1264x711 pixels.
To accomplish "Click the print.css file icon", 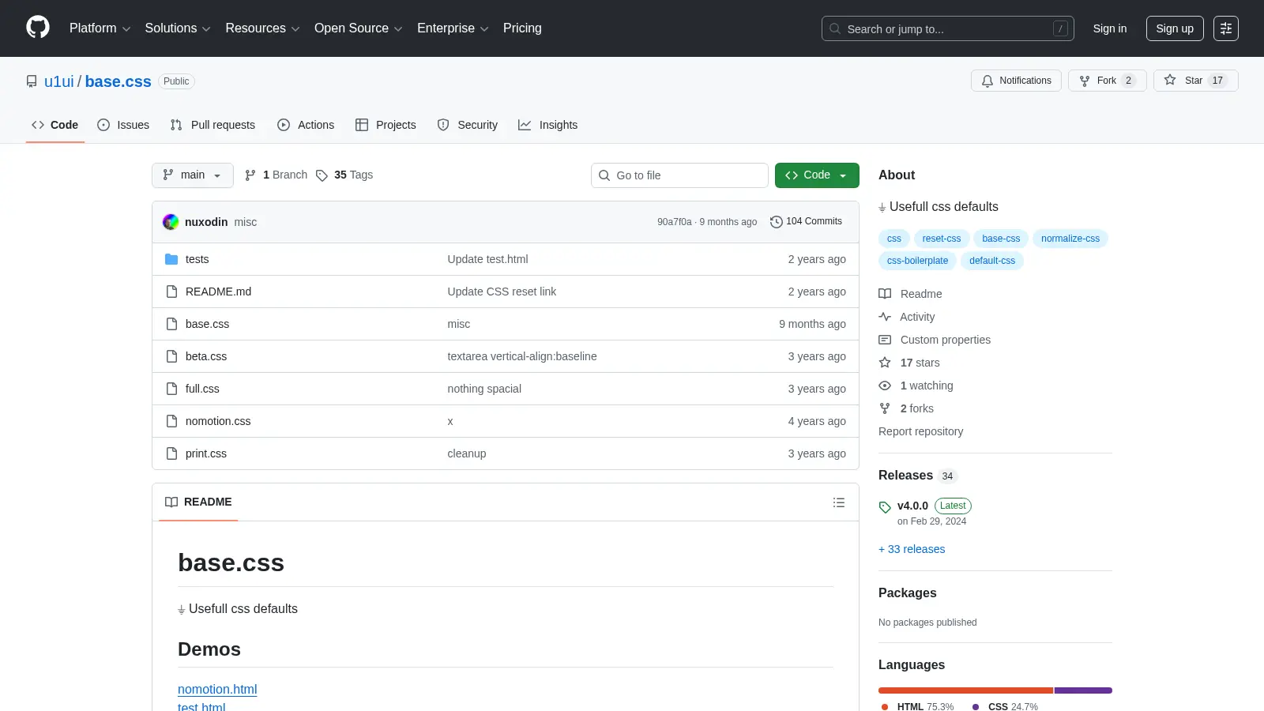I will [171, 453].
